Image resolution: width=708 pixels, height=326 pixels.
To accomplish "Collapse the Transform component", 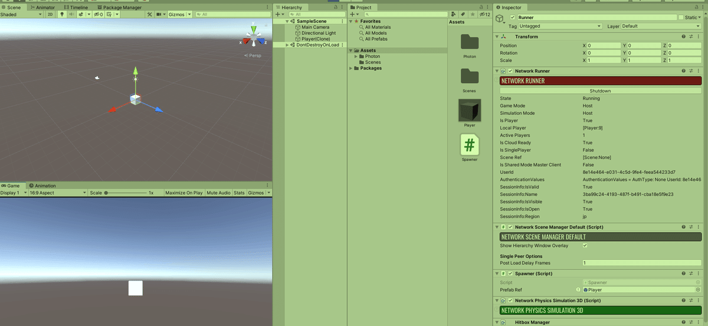I will point(497,37).
